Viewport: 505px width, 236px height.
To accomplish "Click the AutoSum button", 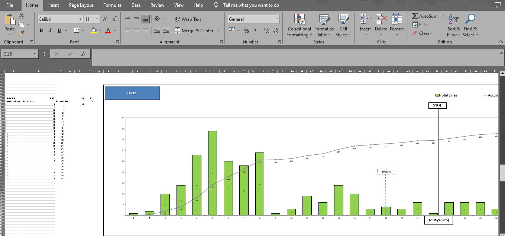I will click(x=425, y=16).
